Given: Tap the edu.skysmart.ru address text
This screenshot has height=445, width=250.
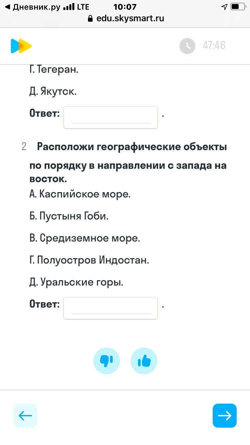Looking at the screenshot, I should point(130,18).
